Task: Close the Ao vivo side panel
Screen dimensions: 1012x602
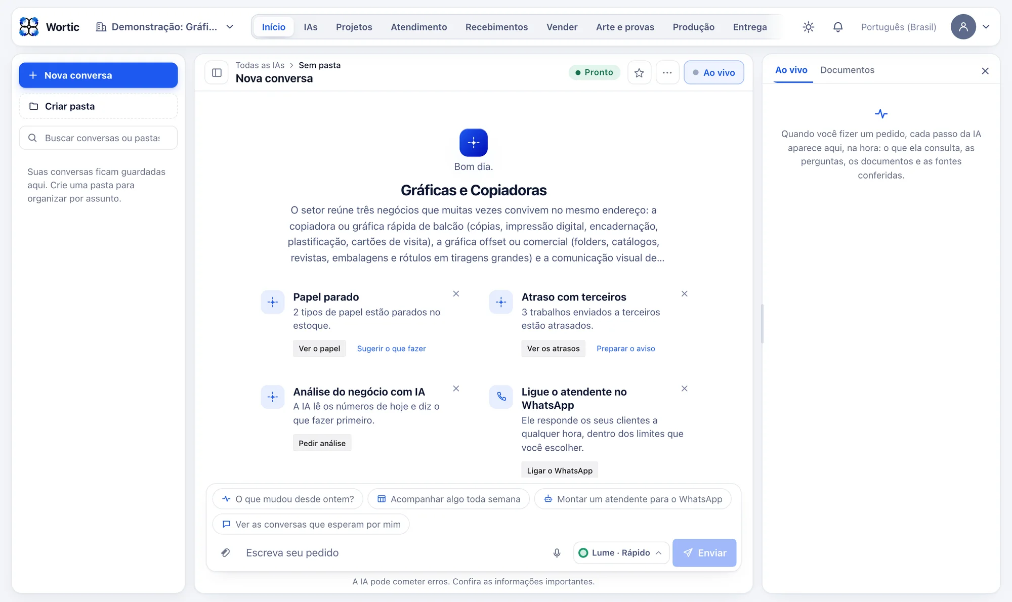Action: [985, 71]
